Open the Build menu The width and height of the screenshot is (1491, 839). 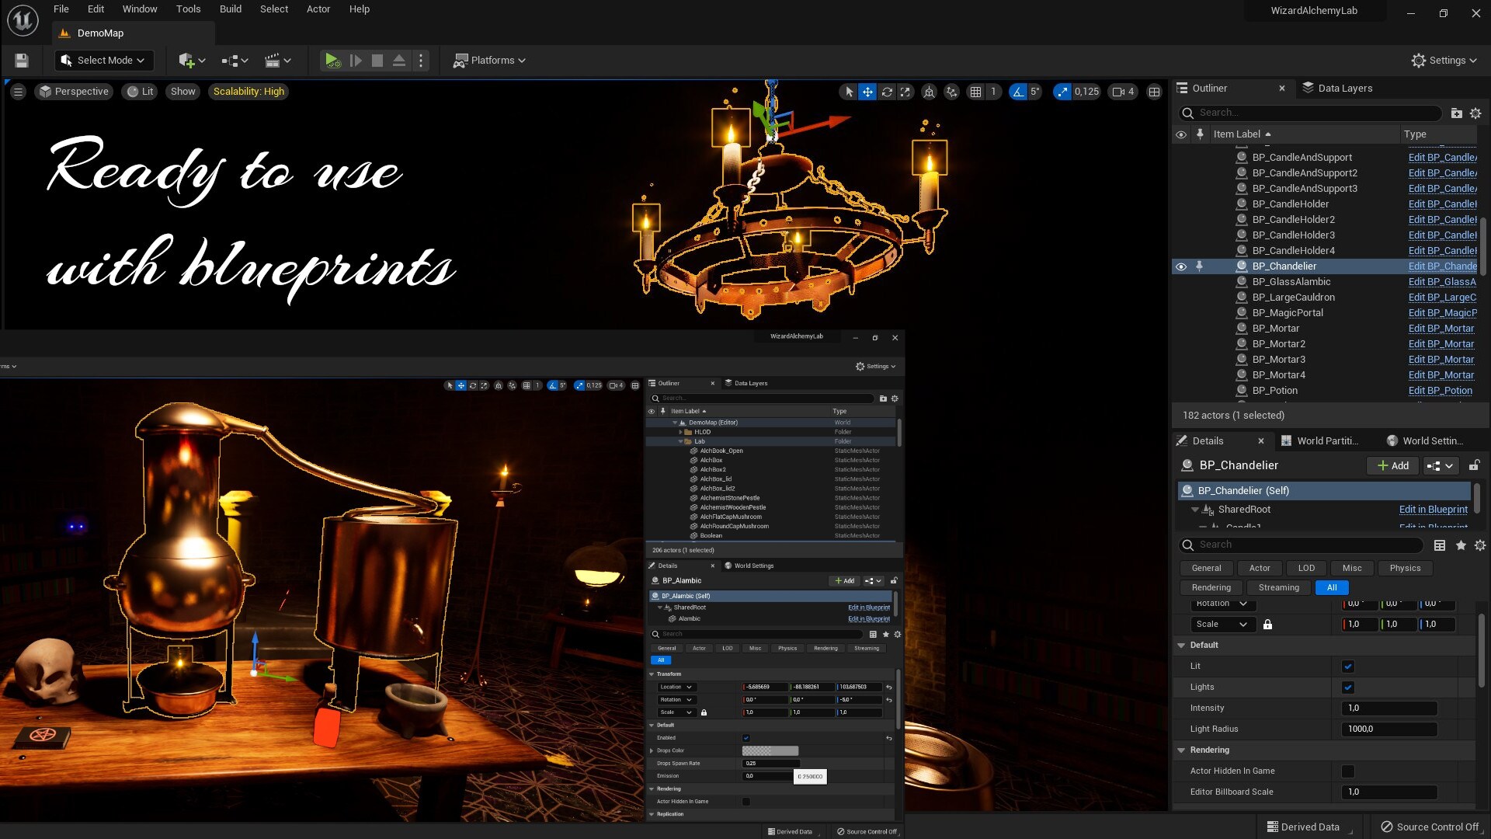pos(230,9)
